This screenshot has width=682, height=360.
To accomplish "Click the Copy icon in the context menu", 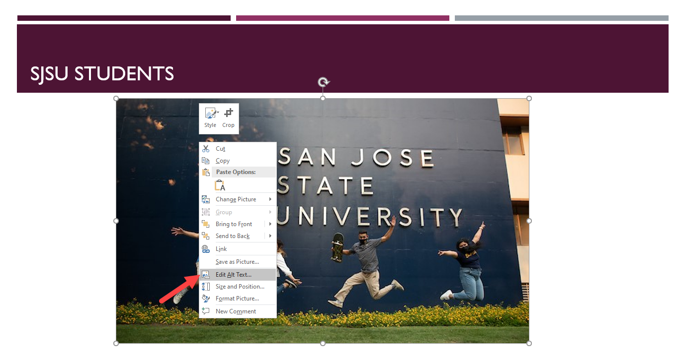I will coord(206,160).
